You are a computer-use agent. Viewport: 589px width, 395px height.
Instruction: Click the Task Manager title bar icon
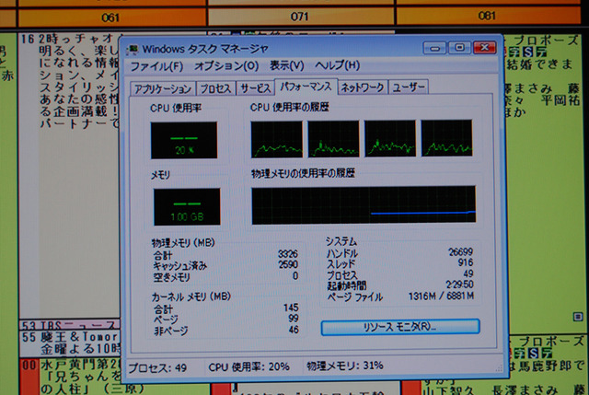click(x=132, y=50)
